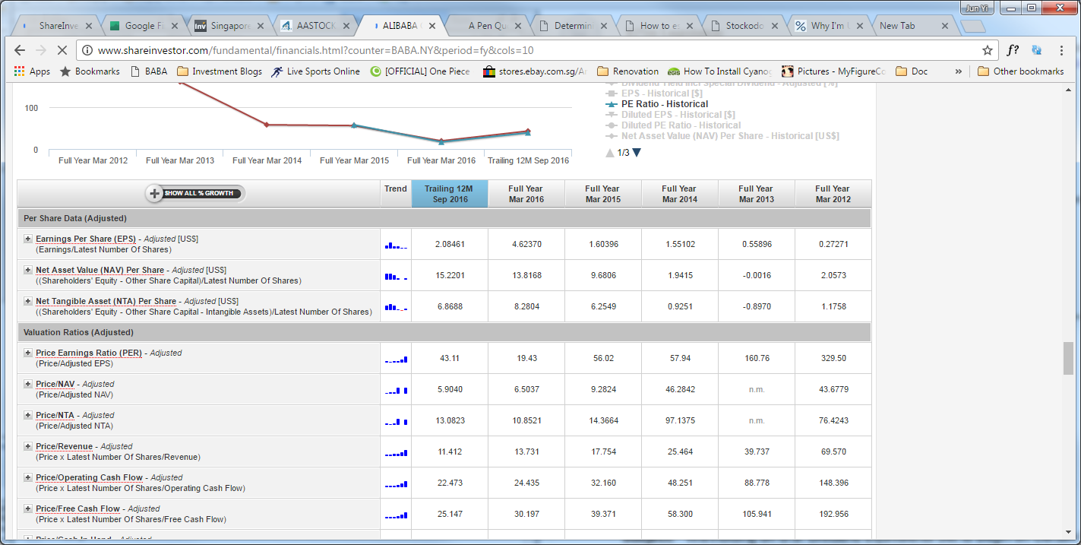Toggle Diluted EPS - Historical legend series
Screen dimensions: 1081x545
pyautogui.click(x=678, y=115)
